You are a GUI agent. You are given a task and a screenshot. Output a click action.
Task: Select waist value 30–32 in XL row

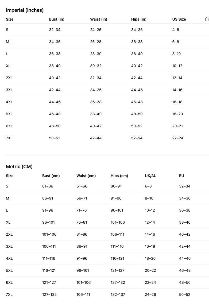point(96,66)
